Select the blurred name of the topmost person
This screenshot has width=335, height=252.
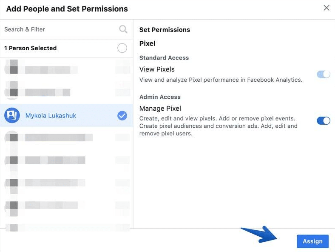tap(47, 70)
